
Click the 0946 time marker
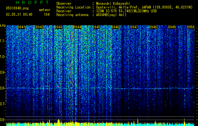tap(115, 27)
